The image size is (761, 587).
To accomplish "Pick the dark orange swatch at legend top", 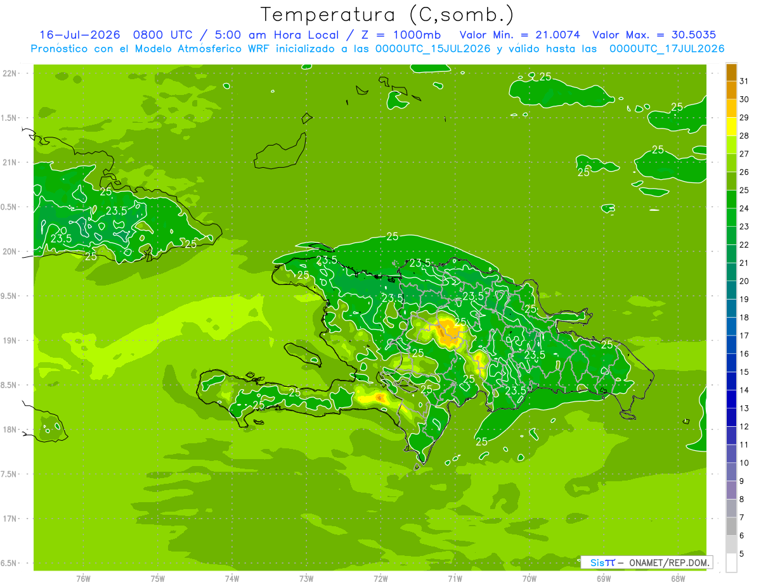I will [x=731, y=72].
